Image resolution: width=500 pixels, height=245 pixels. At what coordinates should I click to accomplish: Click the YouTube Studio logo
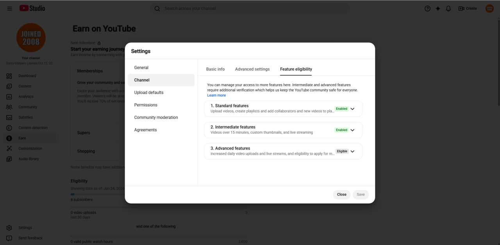(x=32, y=8)
